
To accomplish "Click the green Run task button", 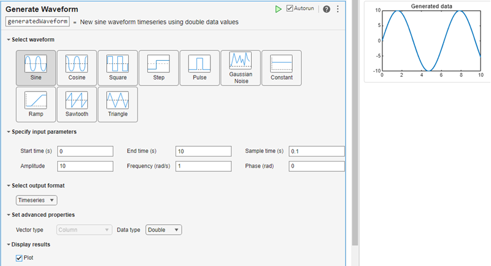I will (278, 9).
